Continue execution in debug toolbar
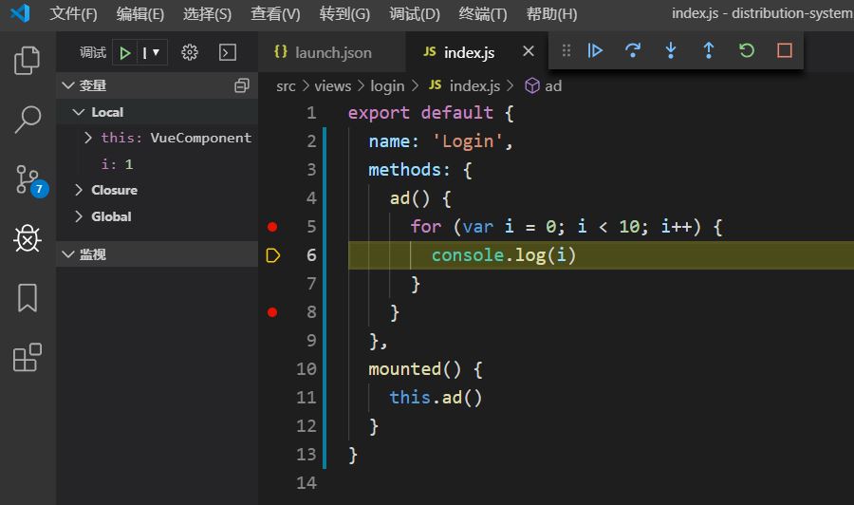This screenshot has width=854, height=505. [595, 50]
